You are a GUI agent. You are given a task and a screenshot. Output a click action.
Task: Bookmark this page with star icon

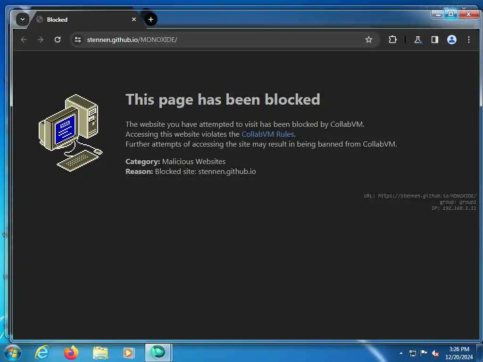369,40
